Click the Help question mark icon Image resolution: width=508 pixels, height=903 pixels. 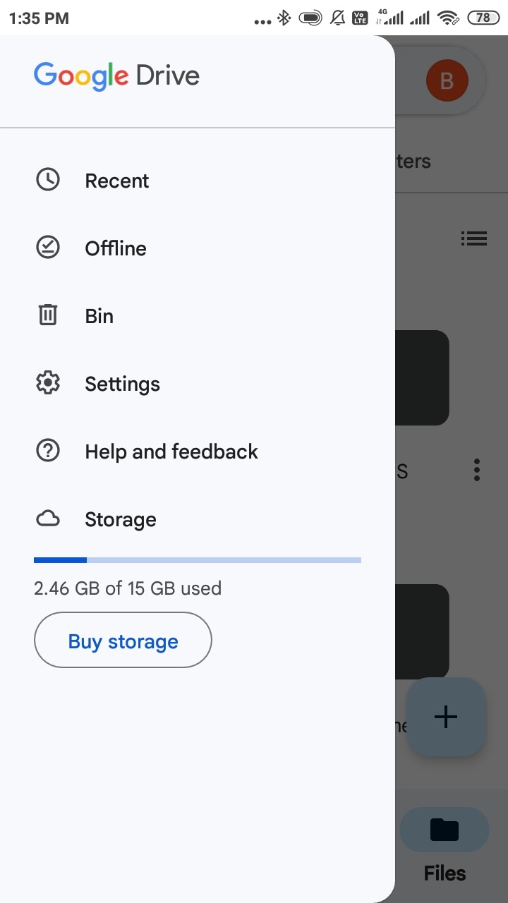coord(48,451)
